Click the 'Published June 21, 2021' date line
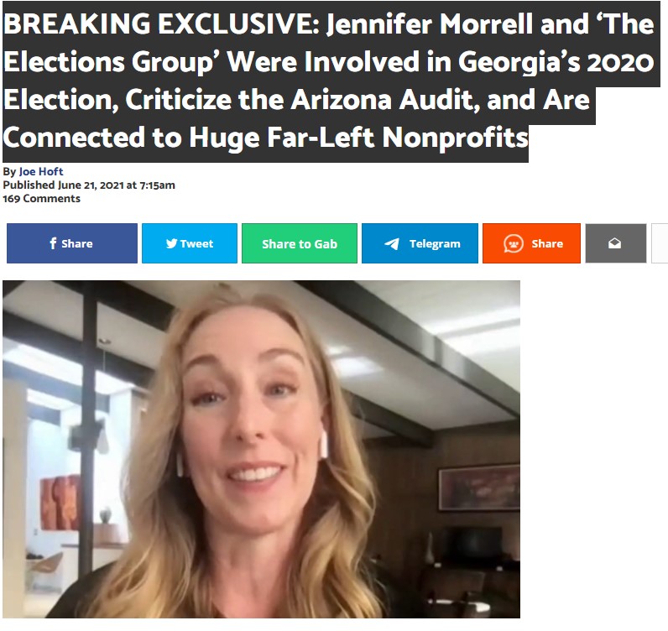 (x=89, y=185)
